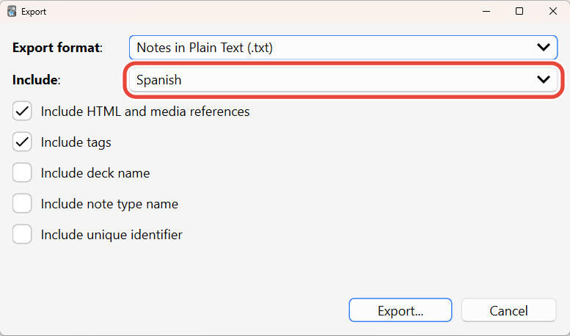Open the Export format dropdown

point(343,48)
